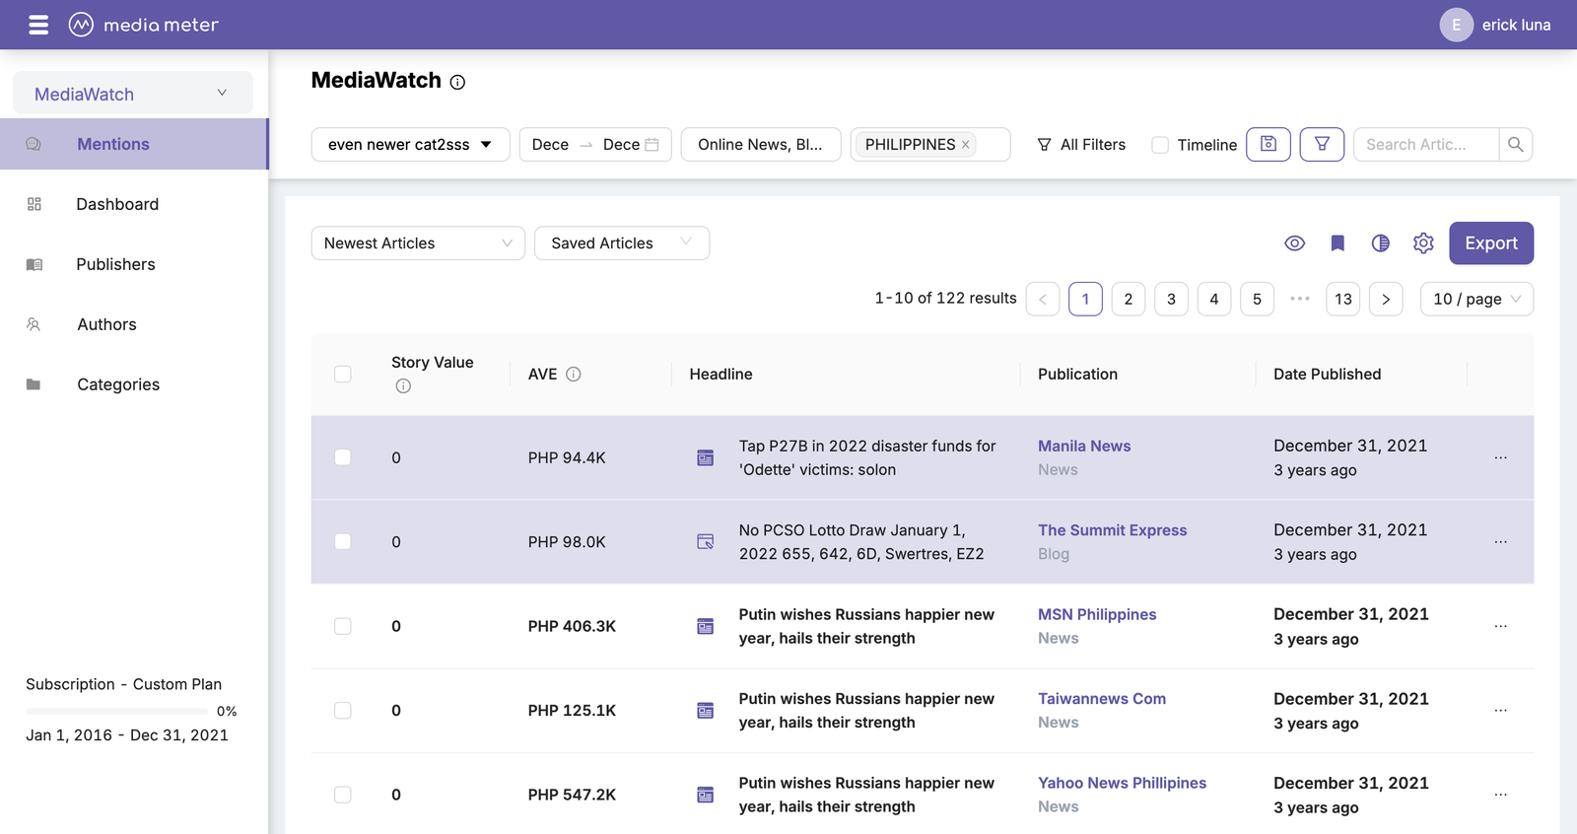Viewport: 1577px width, 834px height.
Task: Select checkbox for Taiwannews Com row
Action: (343, 711)
